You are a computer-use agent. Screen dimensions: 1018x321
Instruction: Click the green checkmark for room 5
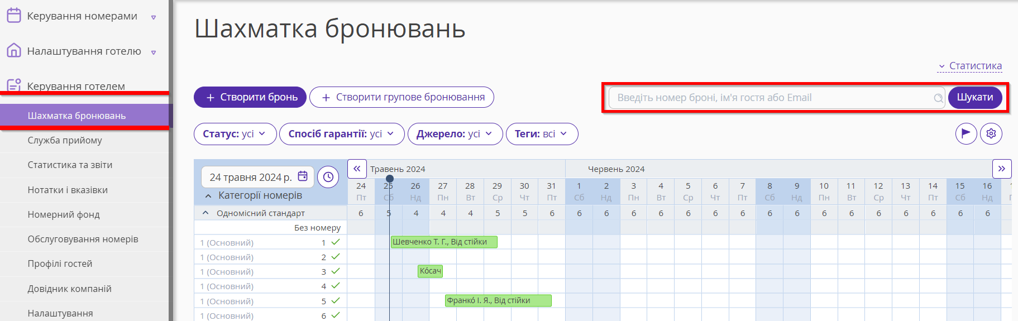[x=336, y=300]
